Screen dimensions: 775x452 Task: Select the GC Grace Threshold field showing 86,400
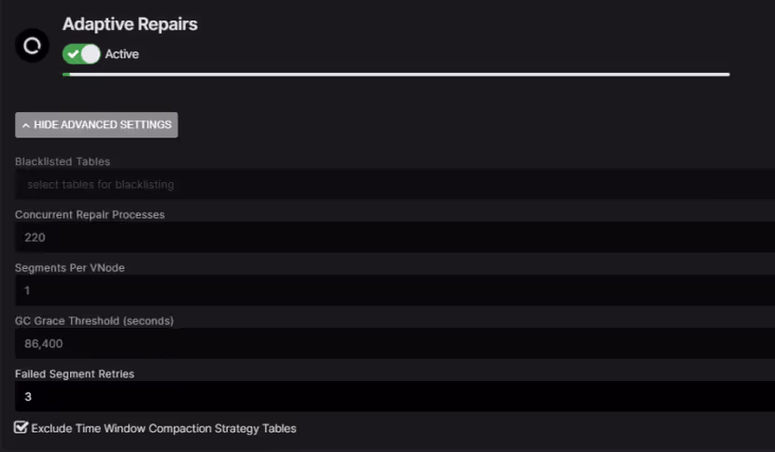[392, 344]
